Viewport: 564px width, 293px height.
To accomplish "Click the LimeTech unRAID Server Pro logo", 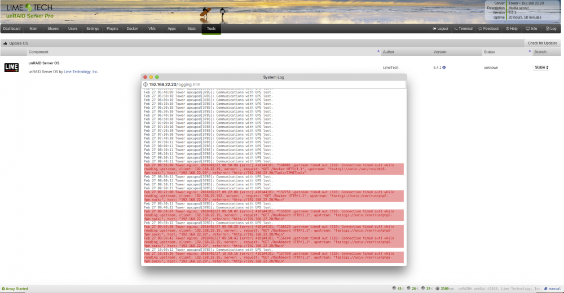I will (x=30, y=11).
